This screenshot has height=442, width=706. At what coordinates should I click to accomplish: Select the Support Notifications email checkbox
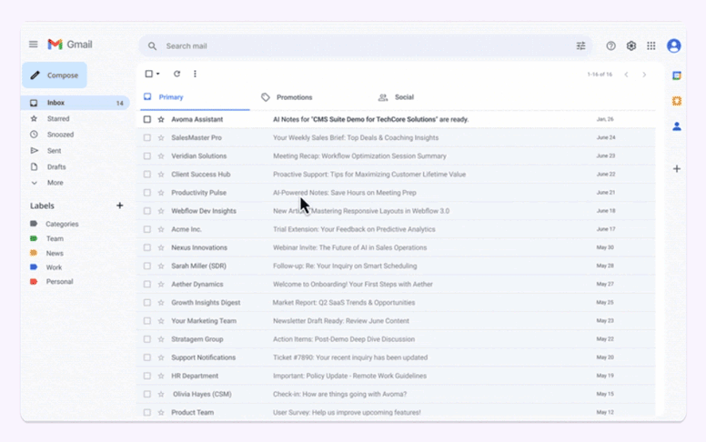pyautogui.click(x=147, y=357)
